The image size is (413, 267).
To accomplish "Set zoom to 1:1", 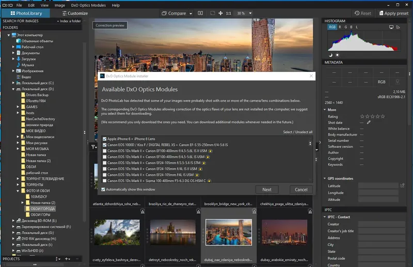I will tap(229, 13).
